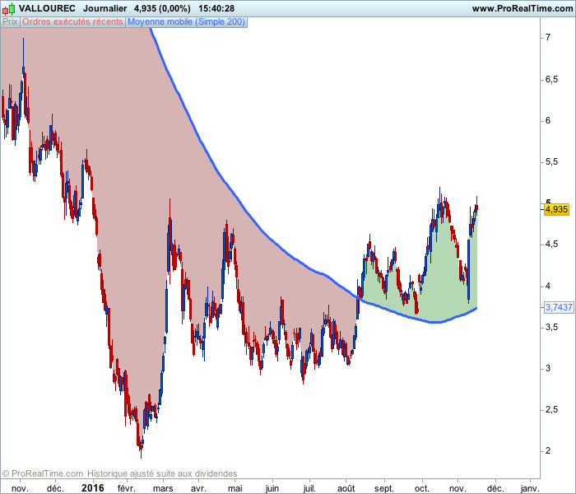Click the 6 price axis label

[548, 120]
